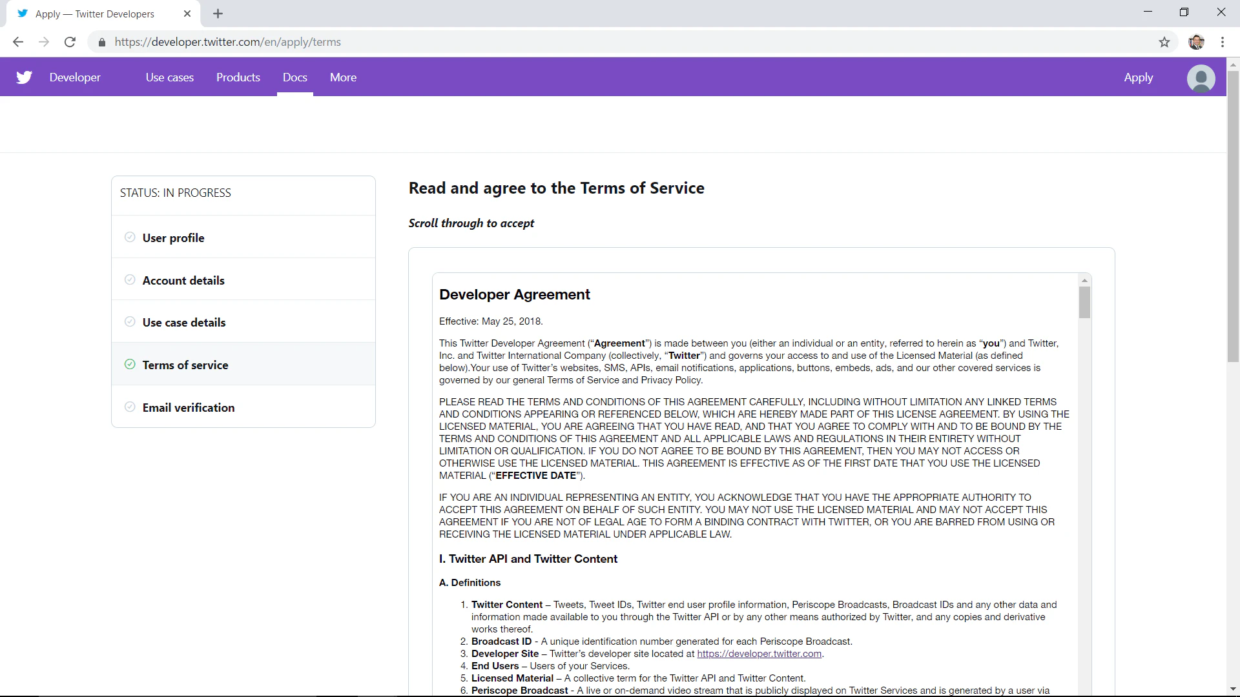
Task: Open the More menu
Action: pyautogui.click(x=343, y=77)
